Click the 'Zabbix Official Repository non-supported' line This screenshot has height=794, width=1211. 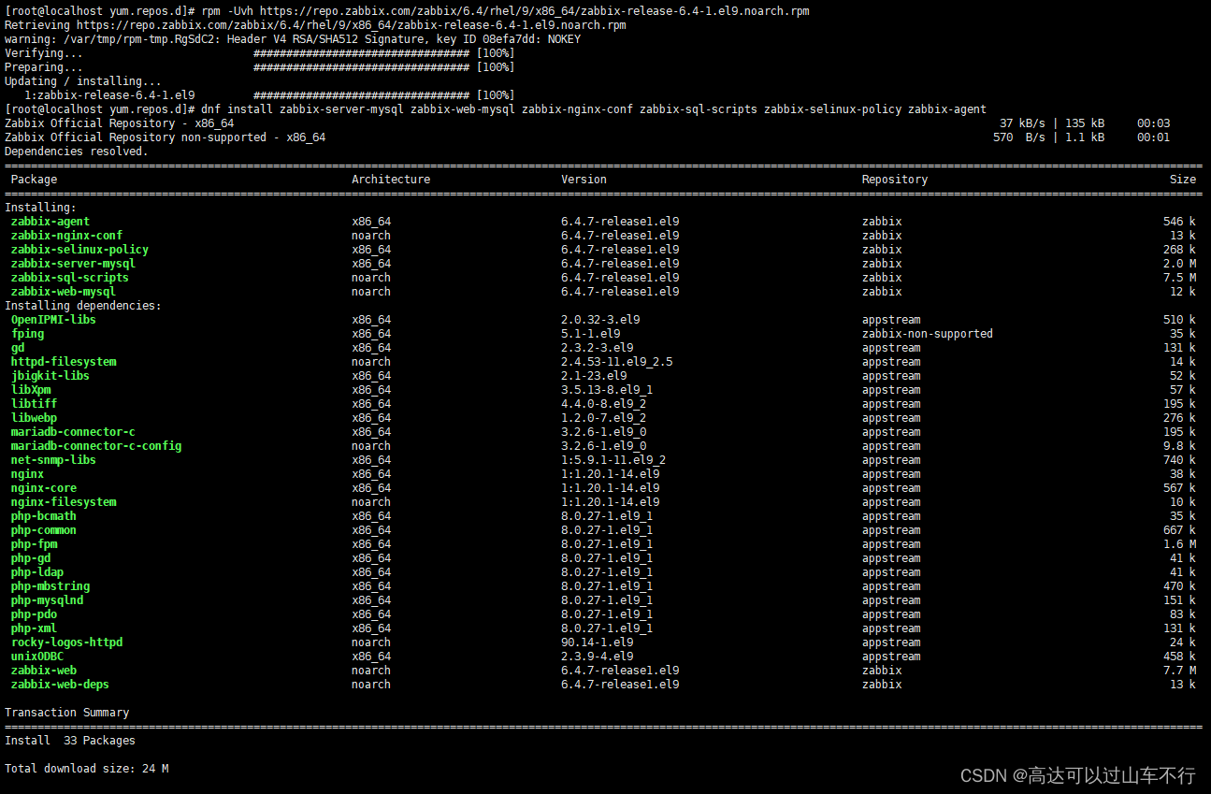(587, 137)
